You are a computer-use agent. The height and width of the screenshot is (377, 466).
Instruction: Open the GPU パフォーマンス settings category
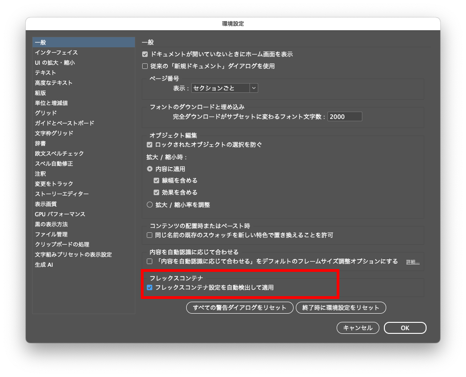pos(60,214)
